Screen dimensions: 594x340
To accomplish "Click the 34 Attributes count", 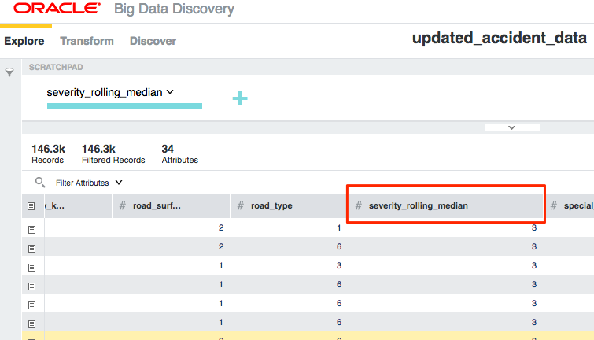I will point(179,154).
